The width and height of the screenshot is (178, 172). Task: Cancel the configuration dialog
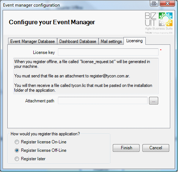click(x=156, y=148)
